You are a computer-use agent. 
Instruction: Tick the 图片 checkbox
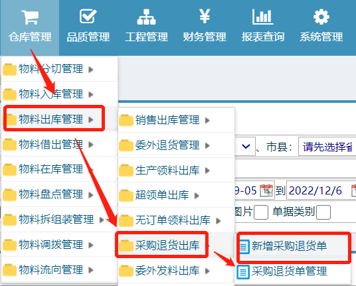(x=261, y=212)
